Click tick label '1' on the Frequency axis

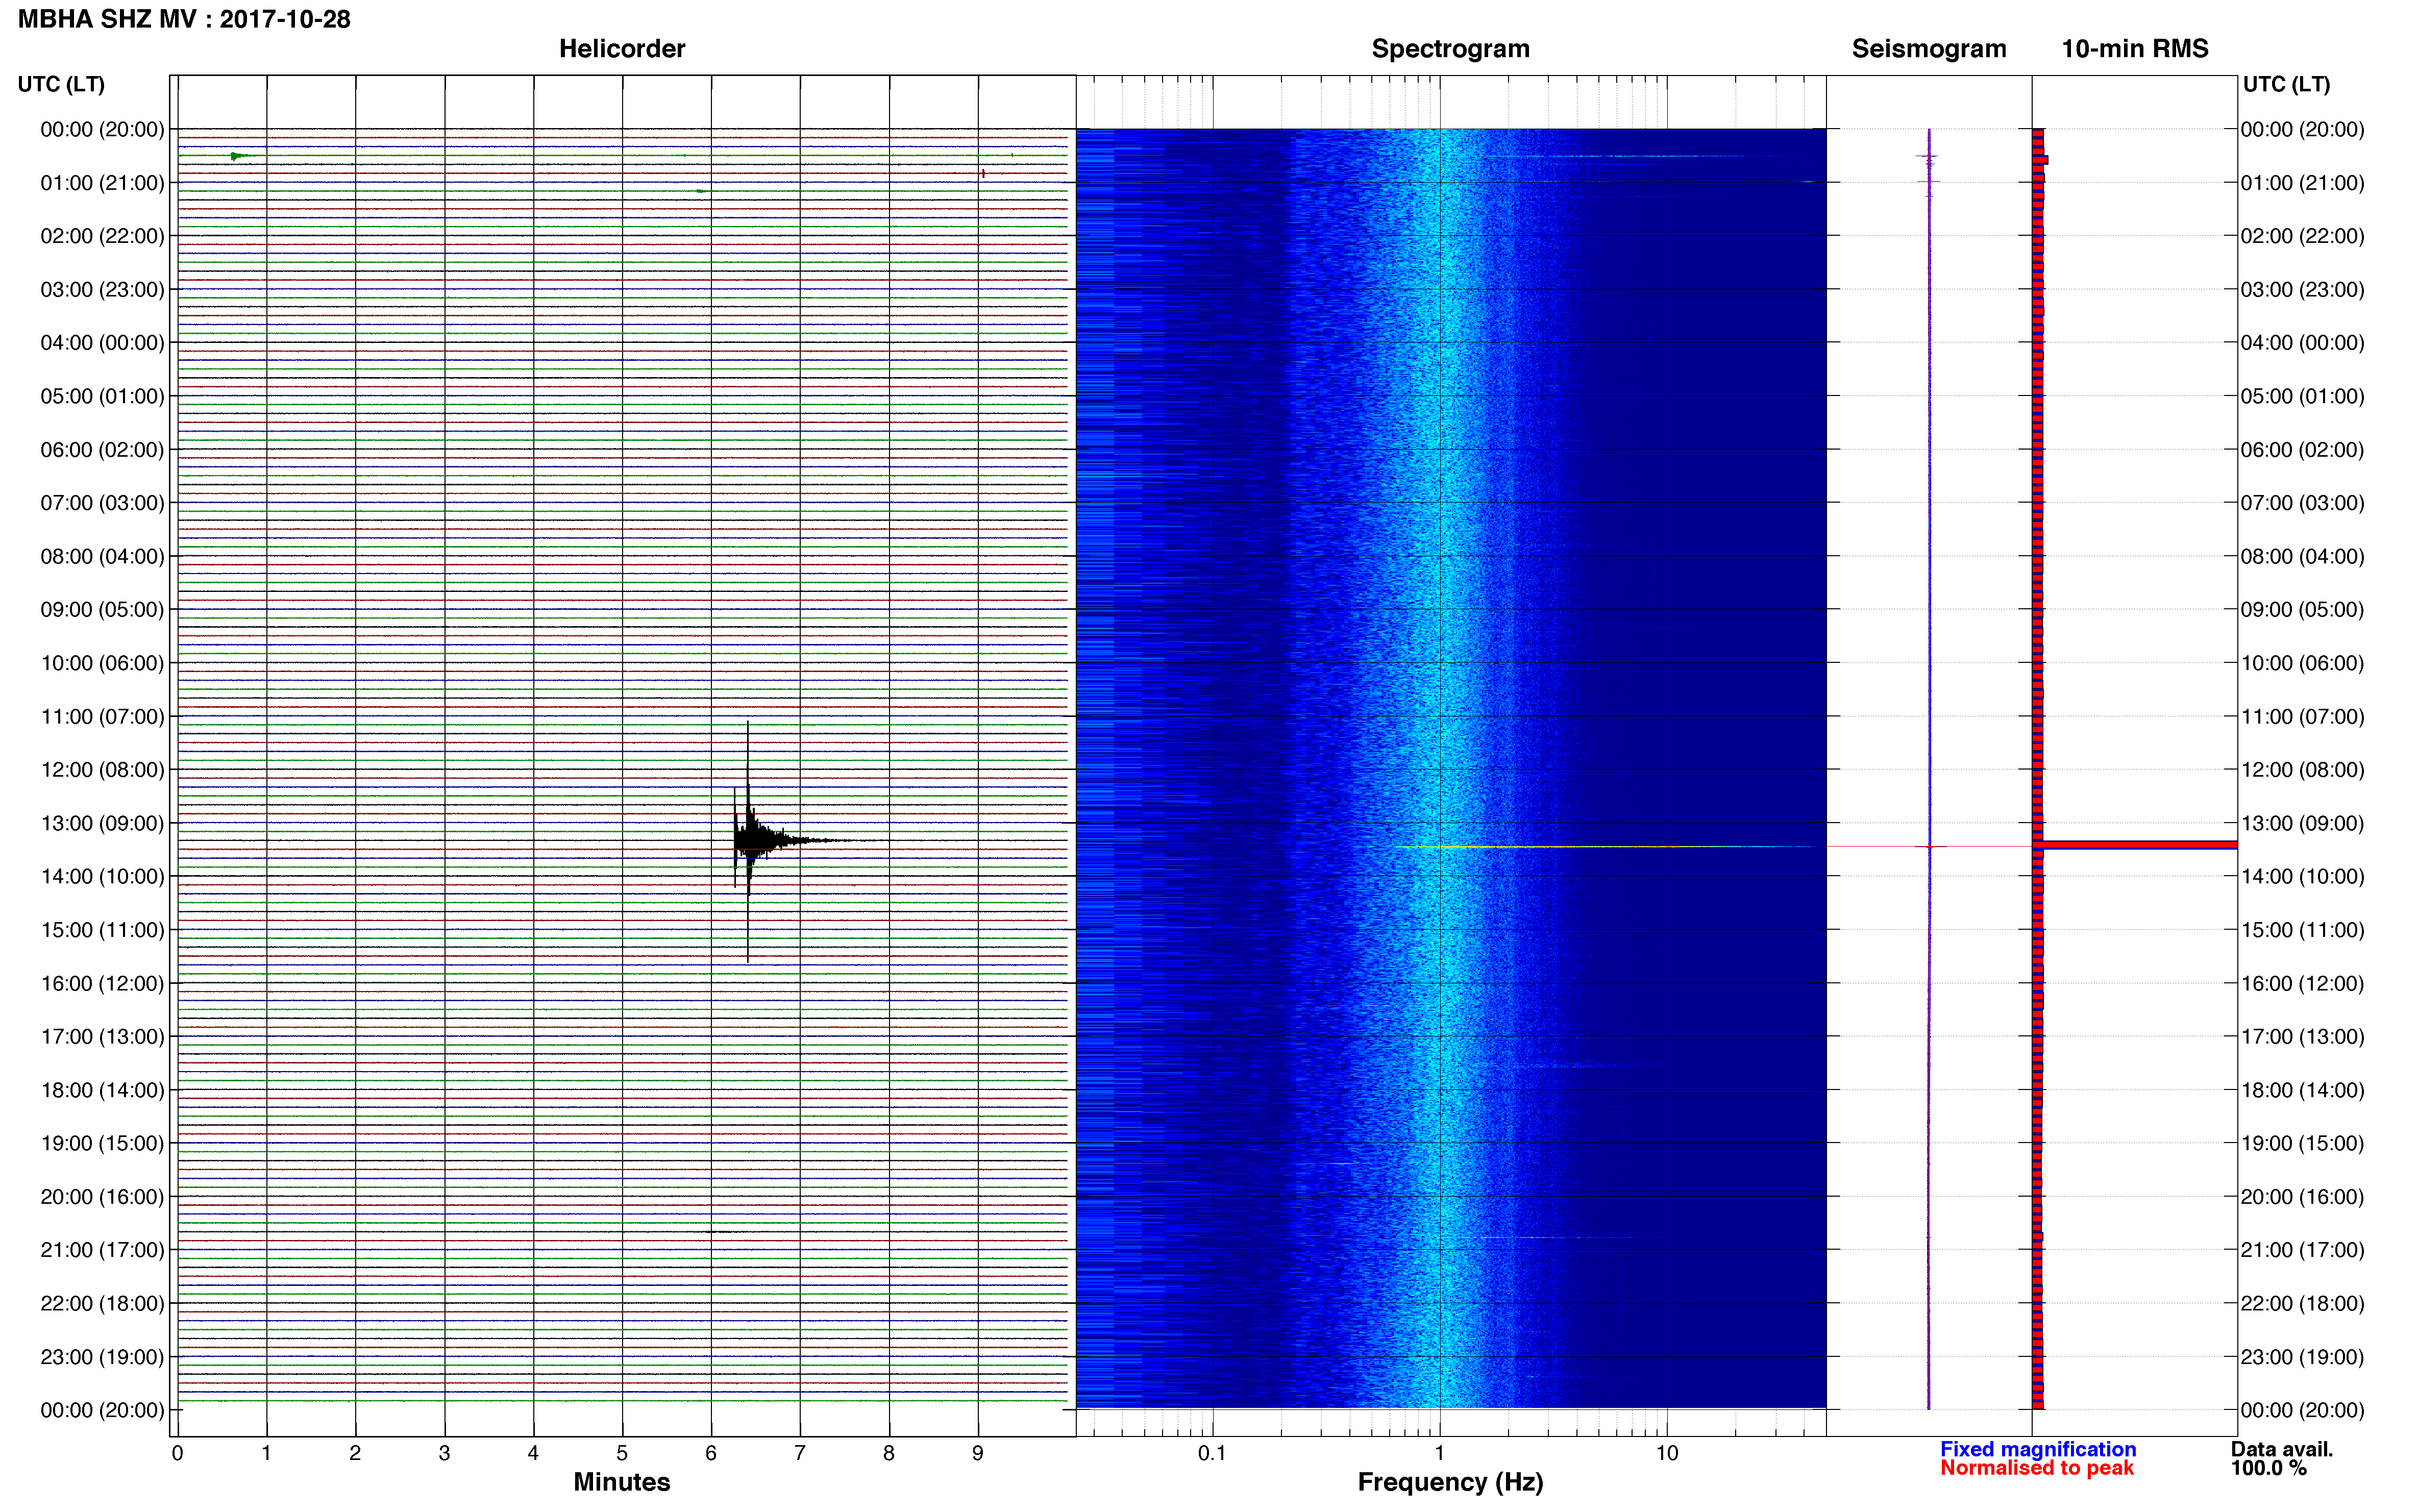pos(1440,1453)
